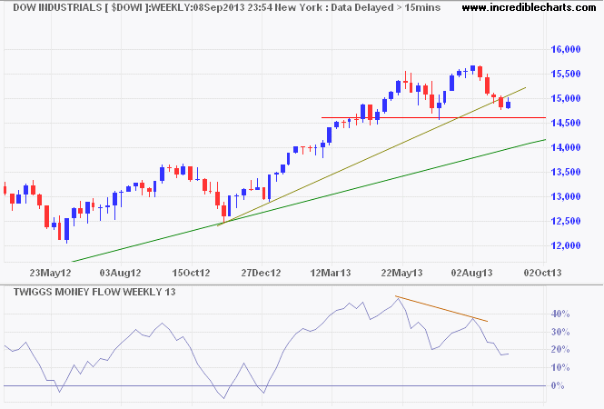This screenshot has width=604, height=409.
Task: Select the 15,500 price axis label
Action: pyautogui.click(x=566, y=74)
